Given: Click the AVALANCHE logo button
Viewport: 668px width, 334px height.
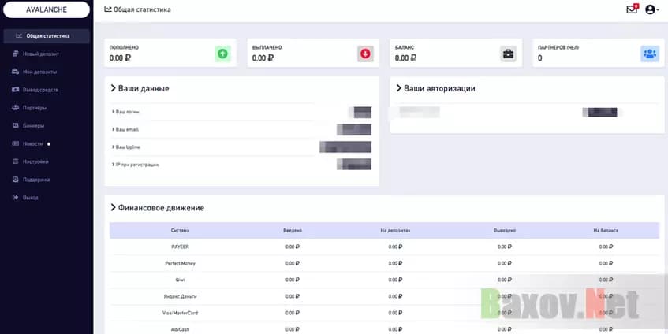Looking at the screenshot, I should click(x=46, y=12).
